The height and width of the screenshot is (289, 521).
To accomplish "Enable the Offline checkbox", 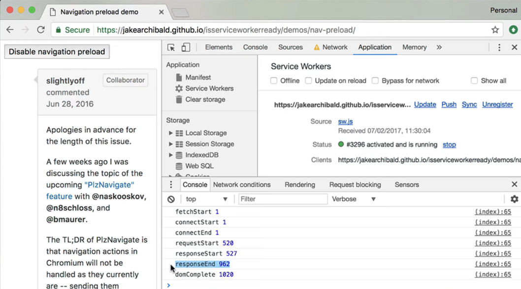I will coord(274,81).
